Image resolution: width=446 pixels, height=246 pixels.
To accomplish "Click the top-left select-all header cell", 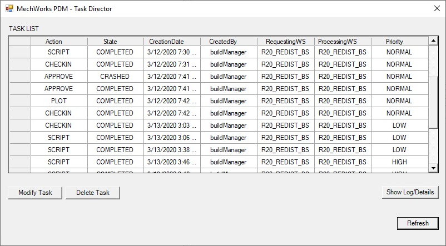I will click(19, 42).
